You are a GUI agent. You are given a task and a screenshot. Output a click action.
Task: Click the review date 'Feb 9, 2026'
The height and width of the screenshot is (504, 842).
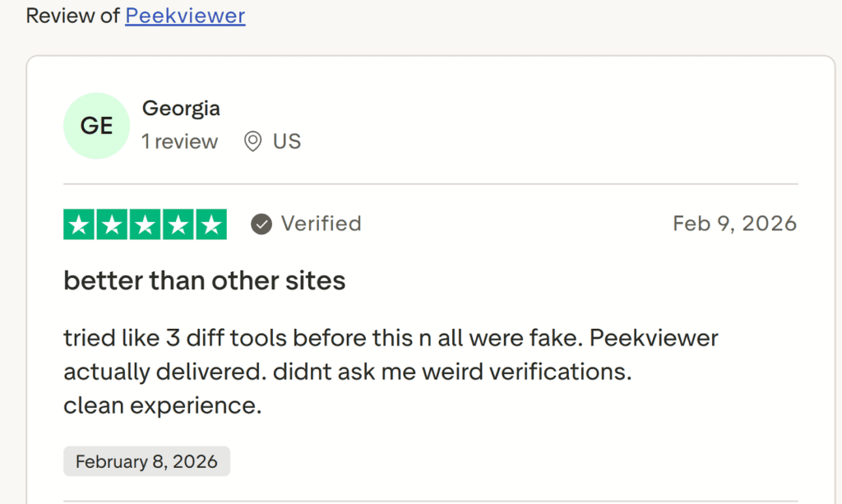tap(734, 223)
